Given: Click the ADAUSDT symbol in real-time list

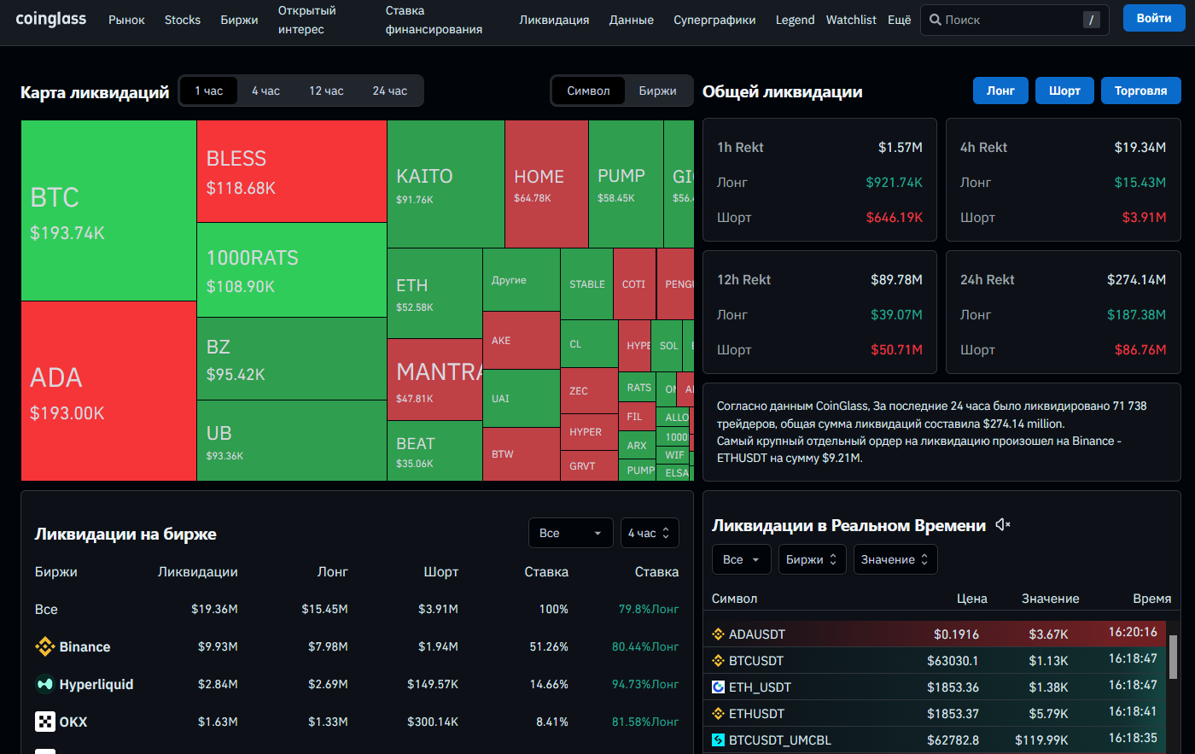Looking at the screenshot, I should pyautogui.click(x=757, y=634).
